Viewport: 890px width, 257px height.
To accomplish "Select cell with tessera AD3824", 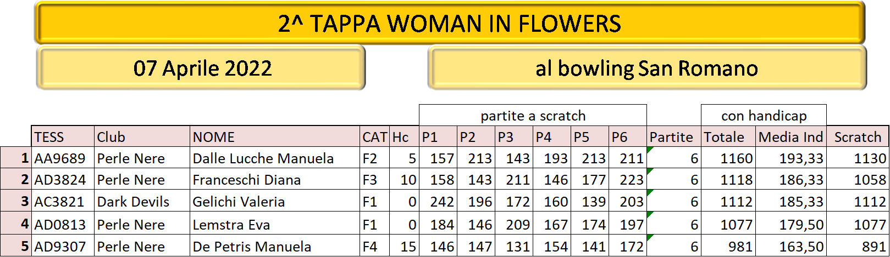I will (63, 179).
